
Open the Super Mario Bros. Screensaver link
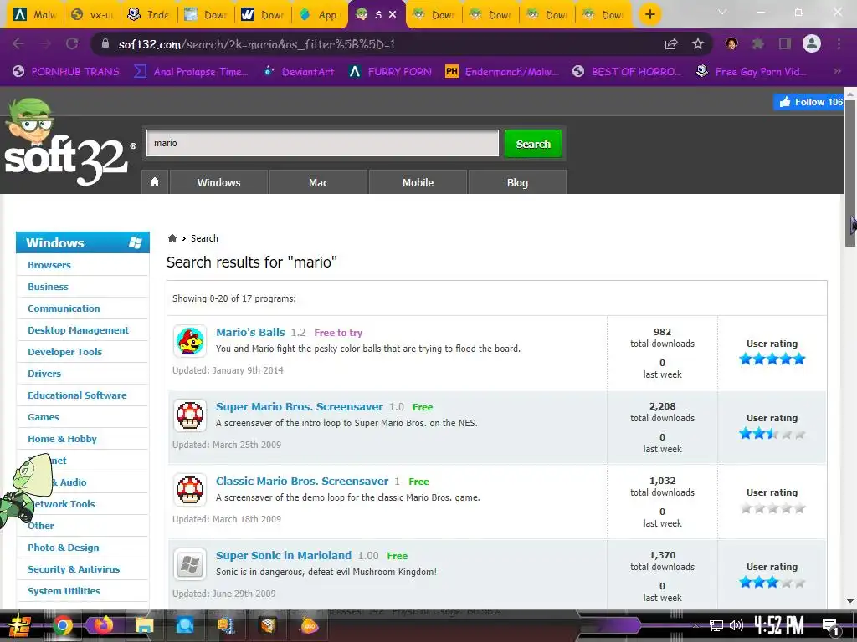(x=300, y=407)
